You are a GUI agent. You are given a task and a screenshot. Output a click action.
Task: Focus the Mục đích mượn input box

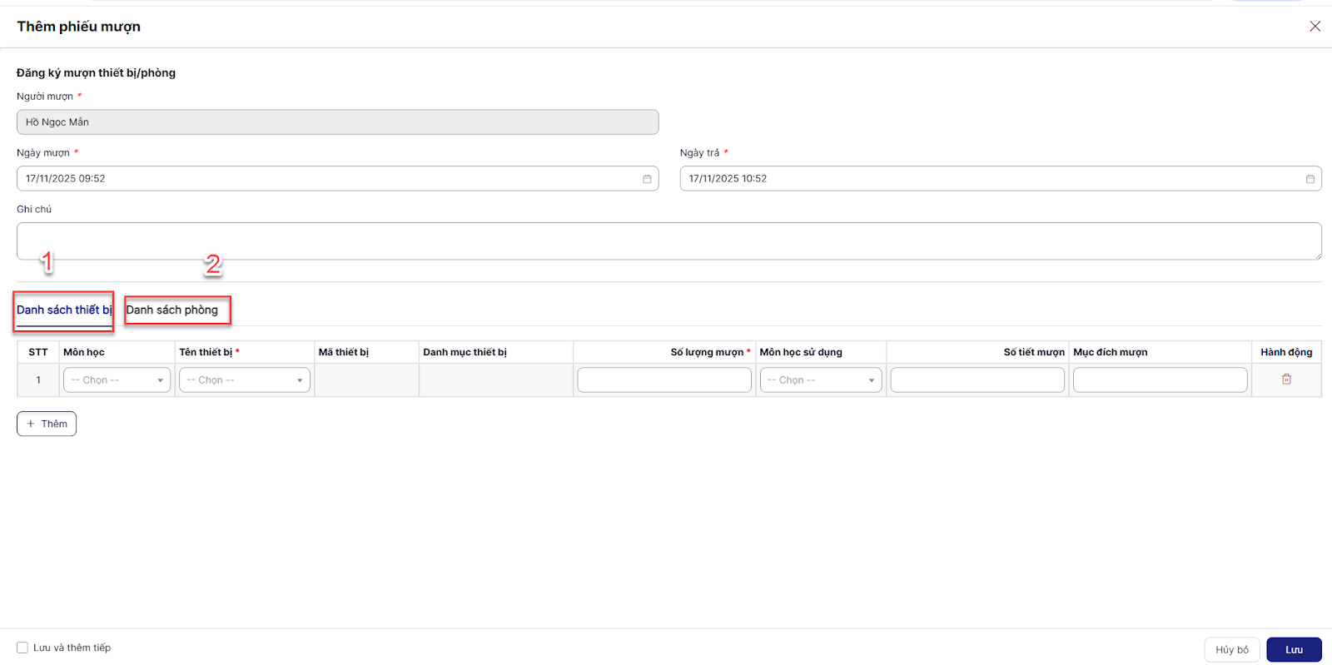pyautogui.click(x=1159, y=380)
